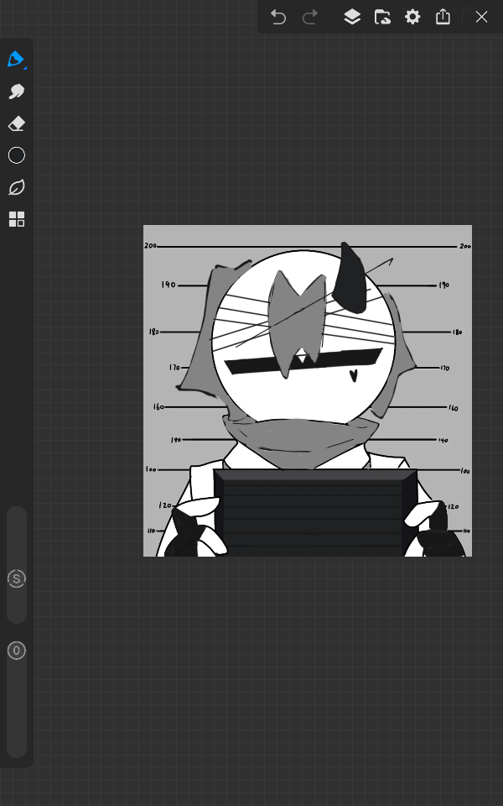Open the settings gear
Viewport: 503px width, 806px height.
click(x=412, y=17)
